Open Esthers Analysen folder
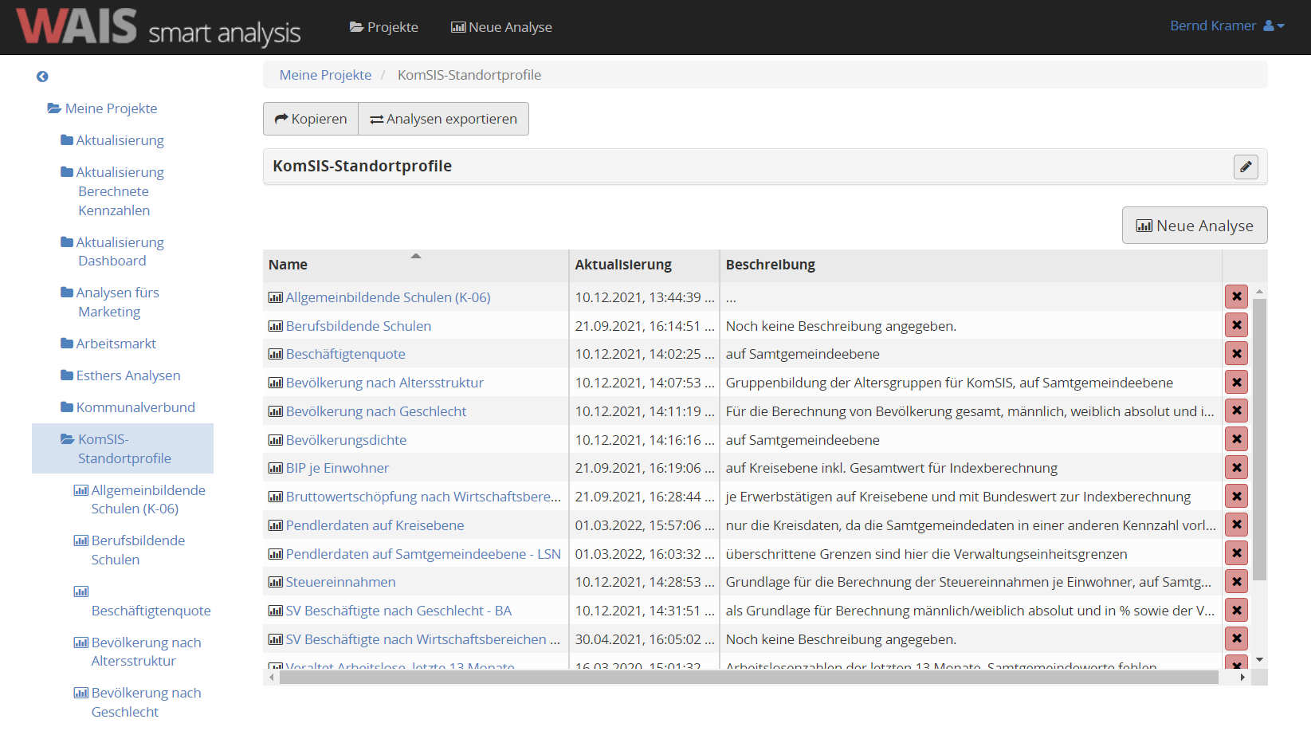The image size is (1311, 731). 121,375
